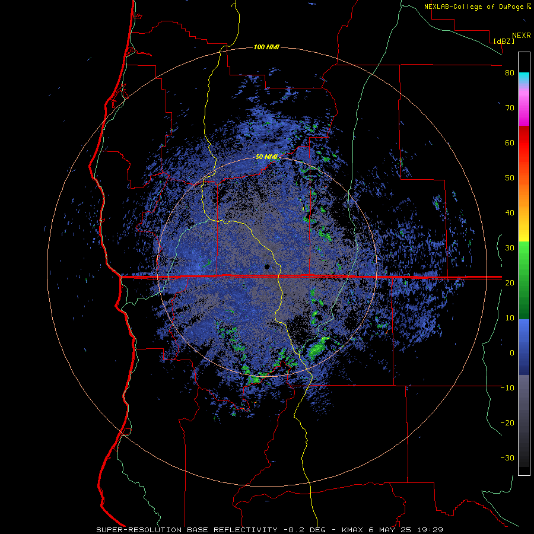Click the SUPER-RESOLUTION BASE REFLECTIVITY caption
The width and height of the screenshot is (534, 534).
(x=187, y=530)
